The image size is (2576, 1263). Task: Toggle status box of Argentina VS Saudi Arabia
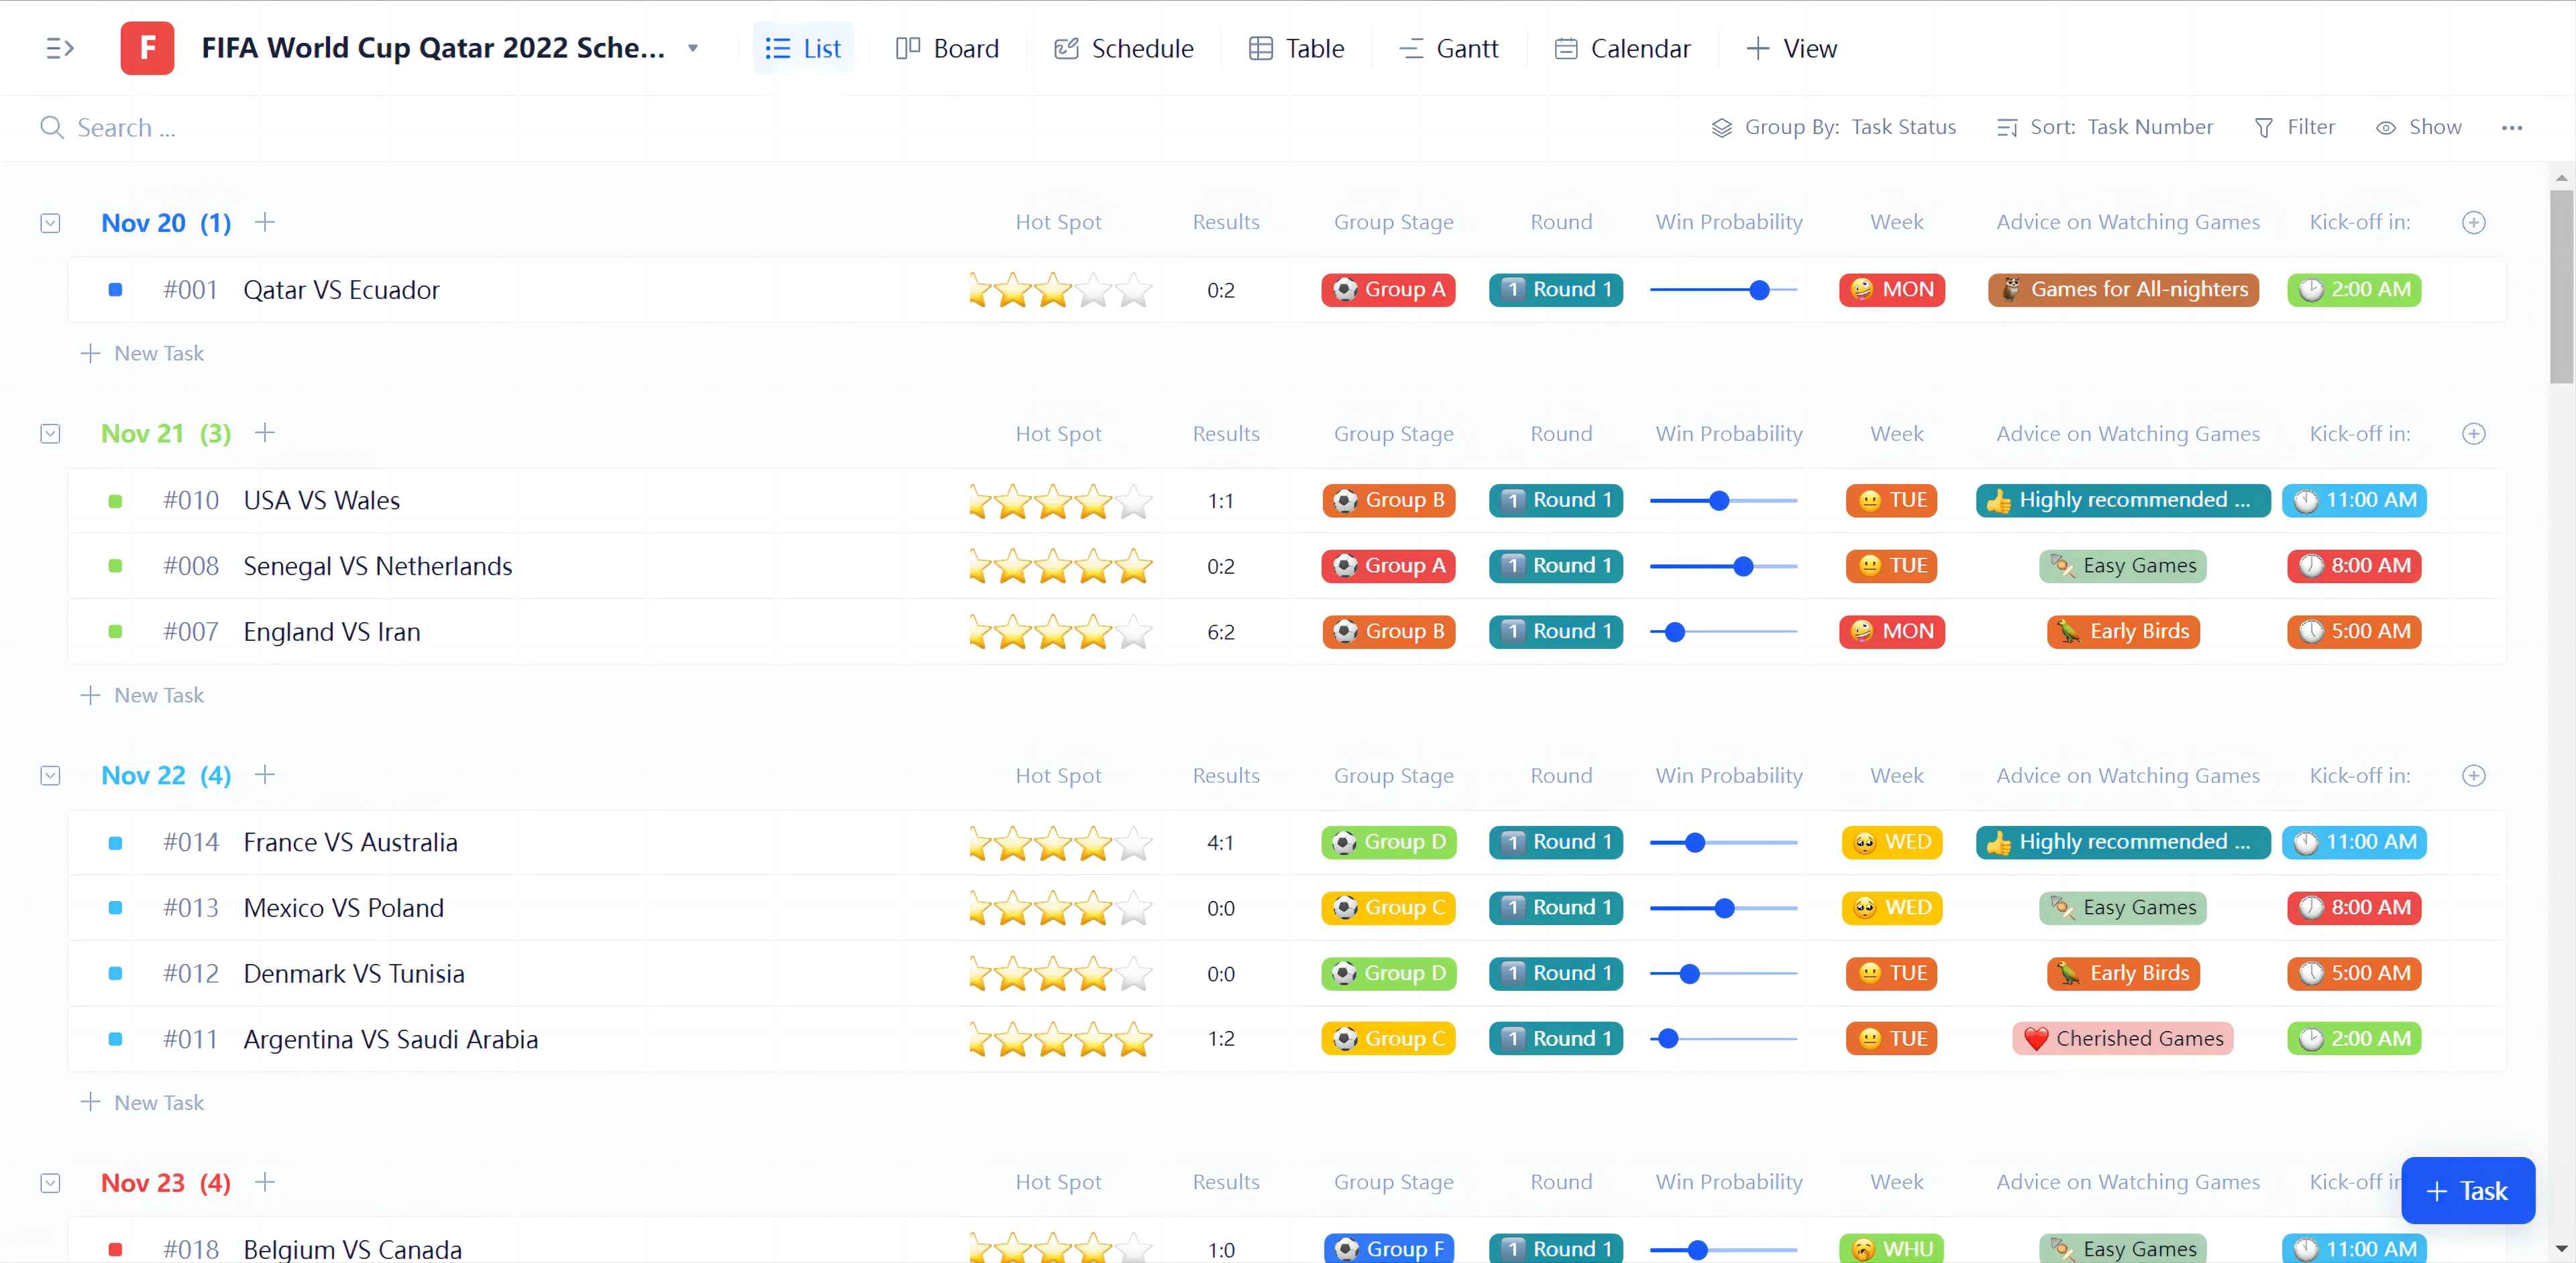coord(115,1039)
